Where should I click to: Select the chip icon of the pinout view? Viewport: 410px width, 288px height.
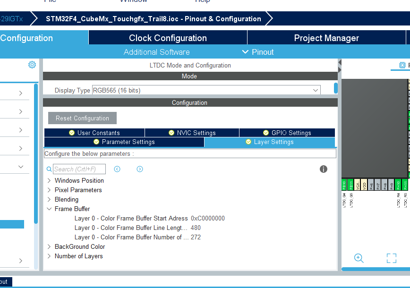[x=402, y=65]
